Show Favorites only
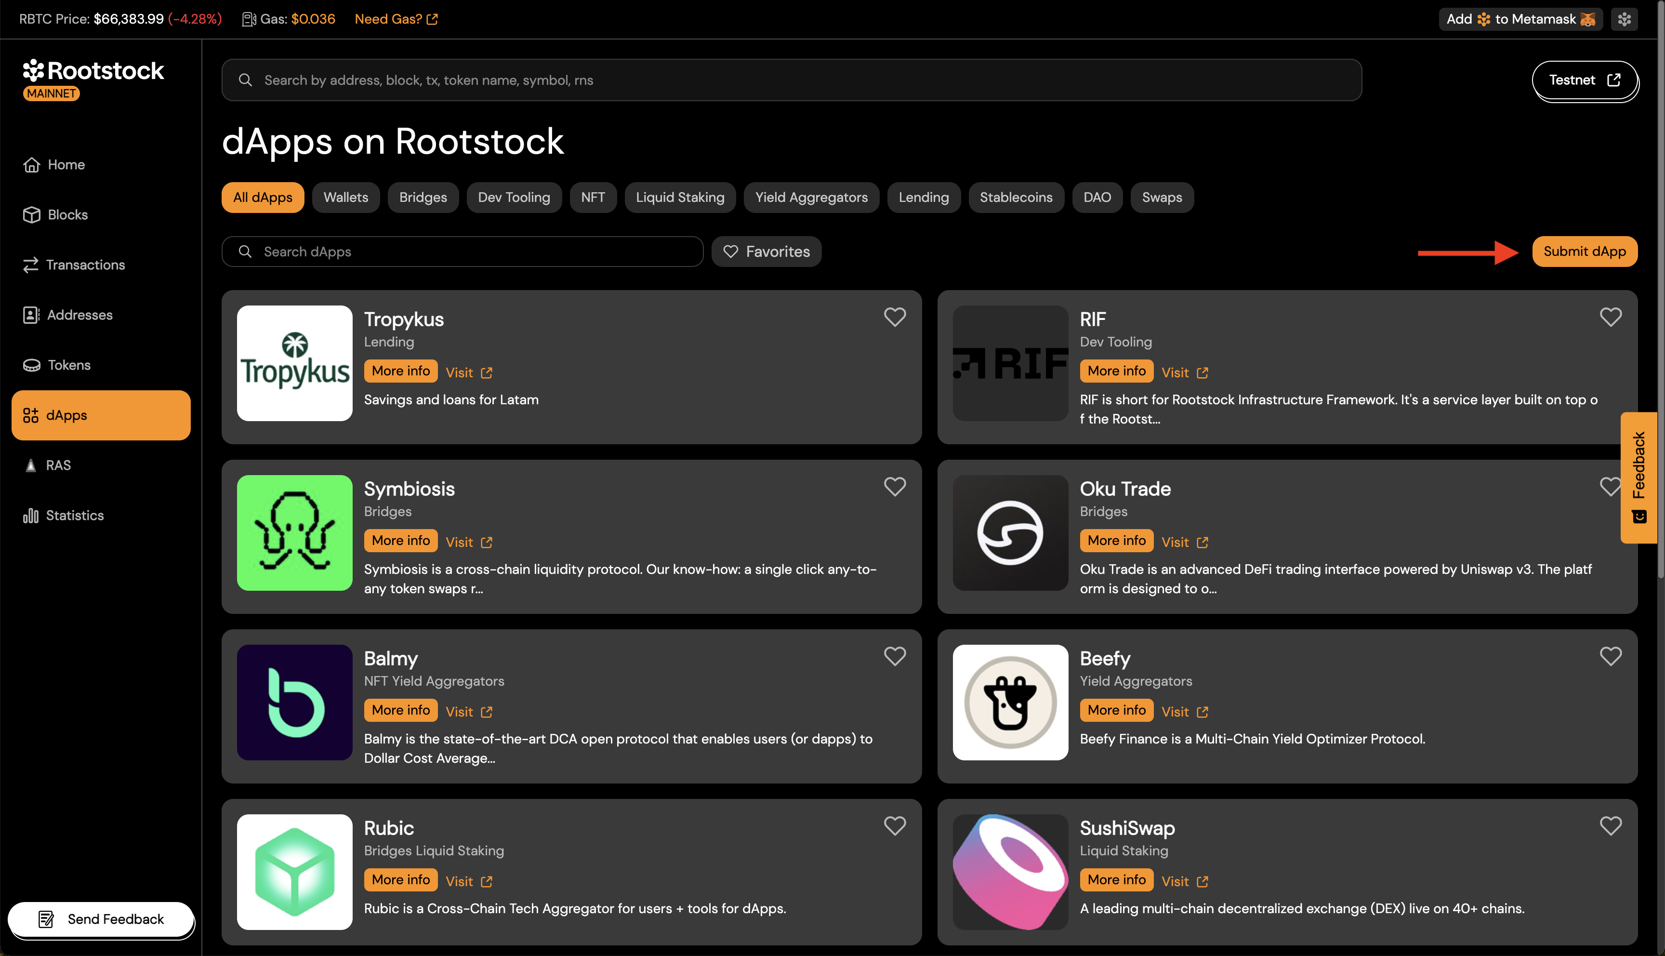 click(x=766, y=252)
